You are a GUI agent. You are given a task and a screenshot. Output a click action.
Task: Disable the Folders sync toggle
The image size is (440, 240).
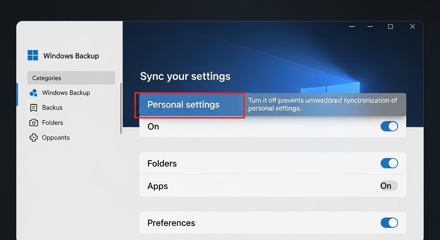389,163
